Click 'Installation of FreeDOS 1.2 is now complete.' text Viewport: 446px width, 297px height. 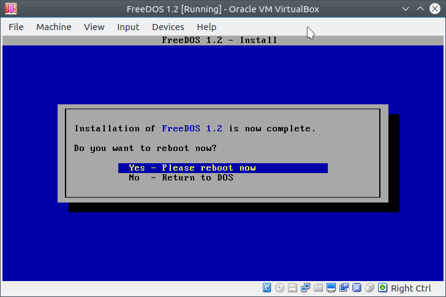[195, 128]
